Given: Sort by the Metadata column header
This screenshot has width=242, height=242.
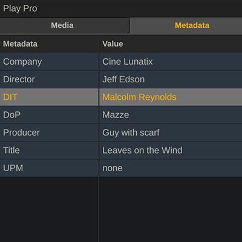Looking at the screenshot, I should pyautogui.click(x=49, y=44).
